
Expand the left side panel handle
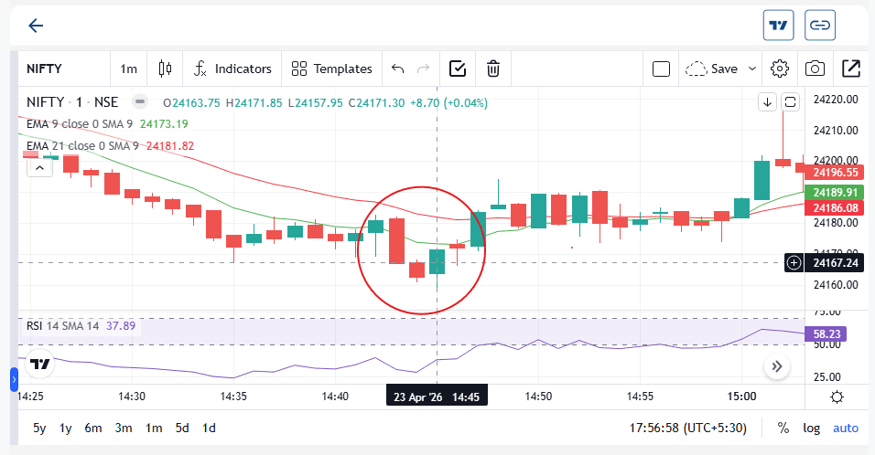(14, 380)
